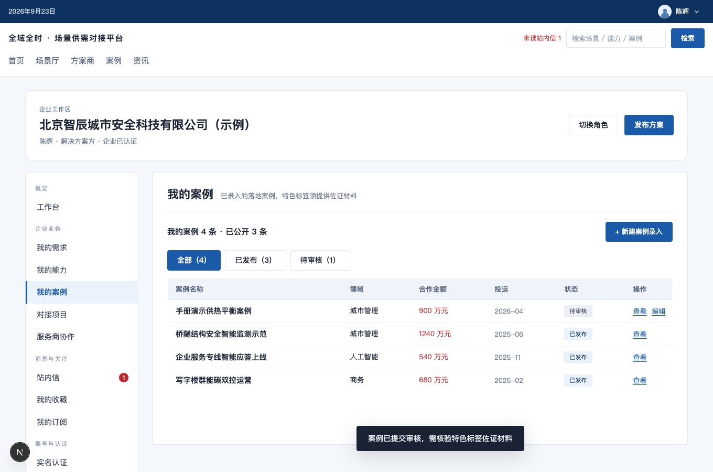Open the Next.js dev tools badge
713x472 pixels.
tap(20, 452)
